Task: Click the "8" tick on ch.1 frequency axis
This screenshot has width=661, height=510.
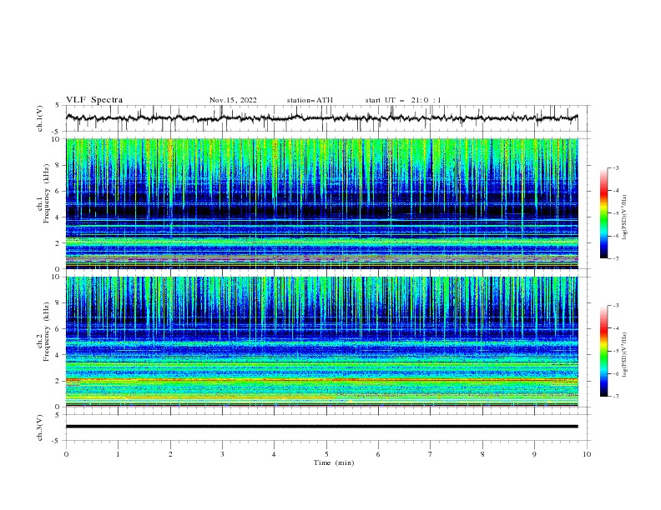Action: click(x=58, y=165)
